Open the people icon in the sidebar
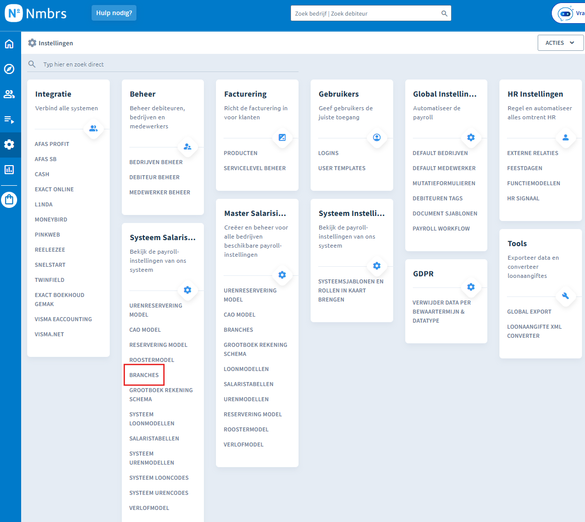Viewport: 585px width, 522px height. pyautogui.click(x=9, y=94)
